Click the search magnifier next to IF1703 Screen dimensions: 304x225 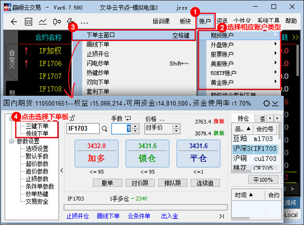click(104, 129)
